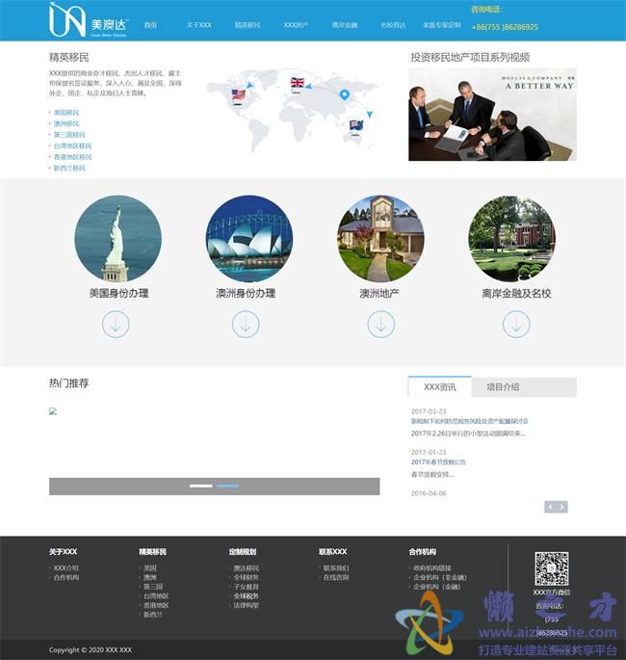The height and width of the screenshot is (660, 626).
Task: Click the down arrow under 离岸金融及名校
Action: pyautogui.click(x=516, y=324)
